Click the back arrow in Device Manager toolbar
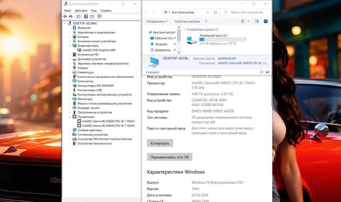Image resolution: width=341 pixels, height=202 pixels. point(65,16)
